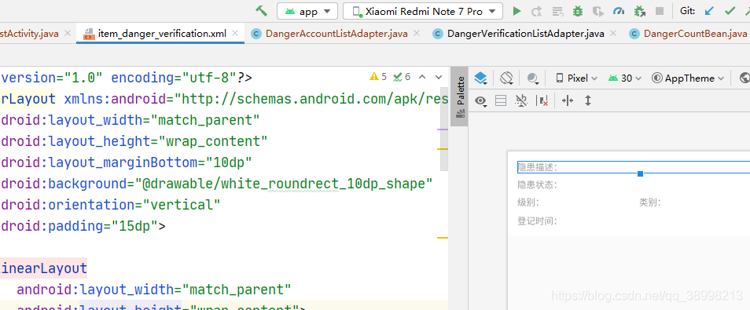Open the app run configuration dropdown

(307, 11)
